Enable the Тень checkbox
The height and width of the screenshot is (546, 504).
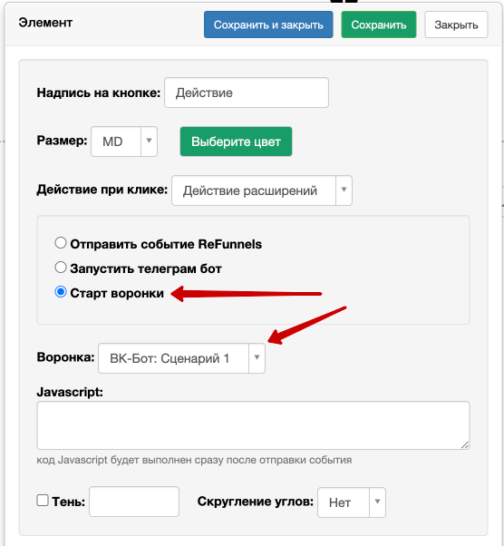coord(43,501)
